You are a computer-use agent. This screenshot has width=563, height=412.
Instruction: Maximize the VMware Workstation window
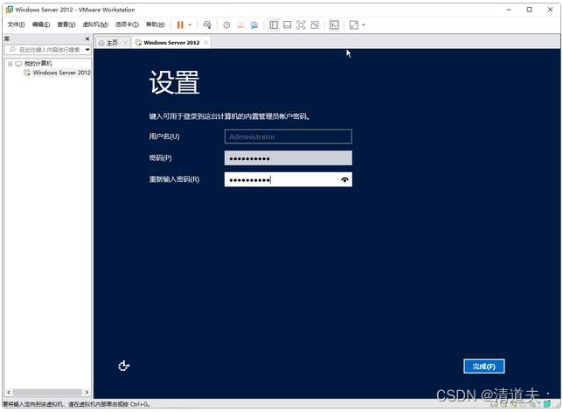pyautogui.click(x=529, y=10)
